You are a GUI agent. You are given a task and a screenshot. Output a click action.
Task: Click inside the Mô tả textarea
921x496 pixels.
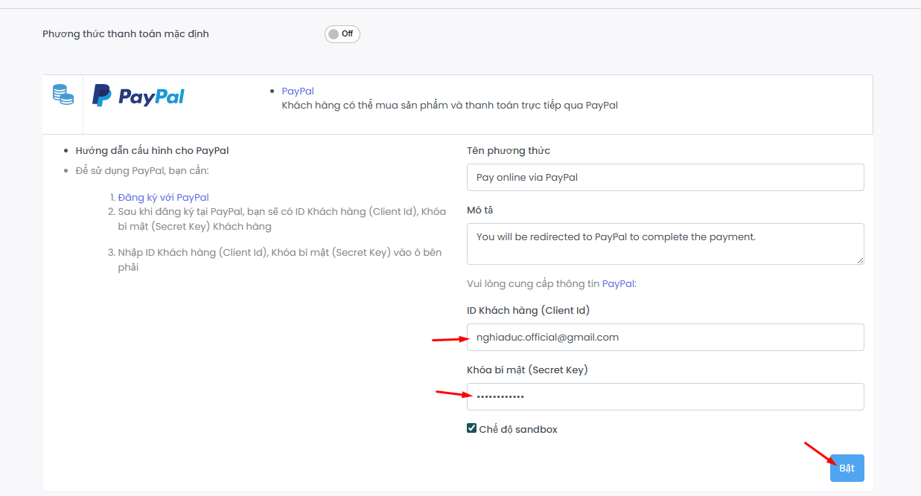click(x=665, y=243)
